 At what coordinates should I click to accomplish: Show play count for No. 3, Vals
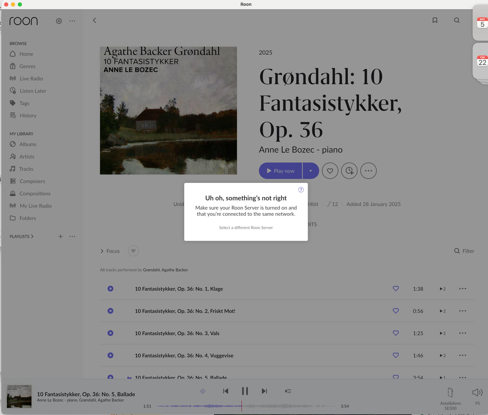coord(443,333)
